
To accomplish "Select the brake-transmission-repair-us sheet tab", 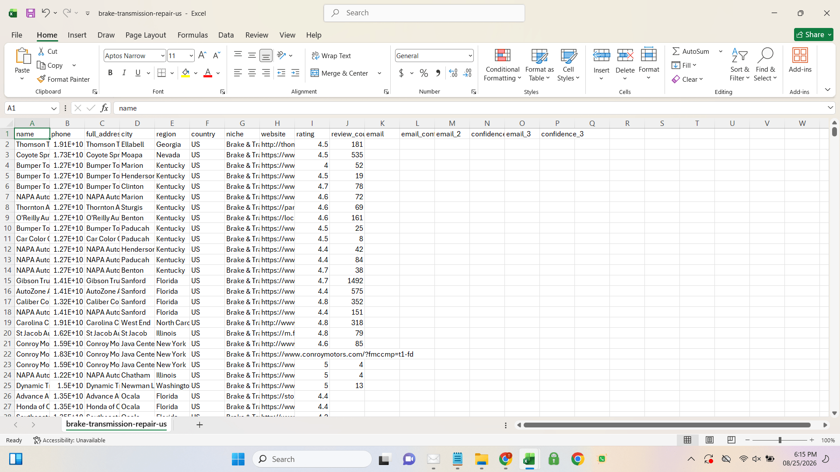I will tap(116, 424).
